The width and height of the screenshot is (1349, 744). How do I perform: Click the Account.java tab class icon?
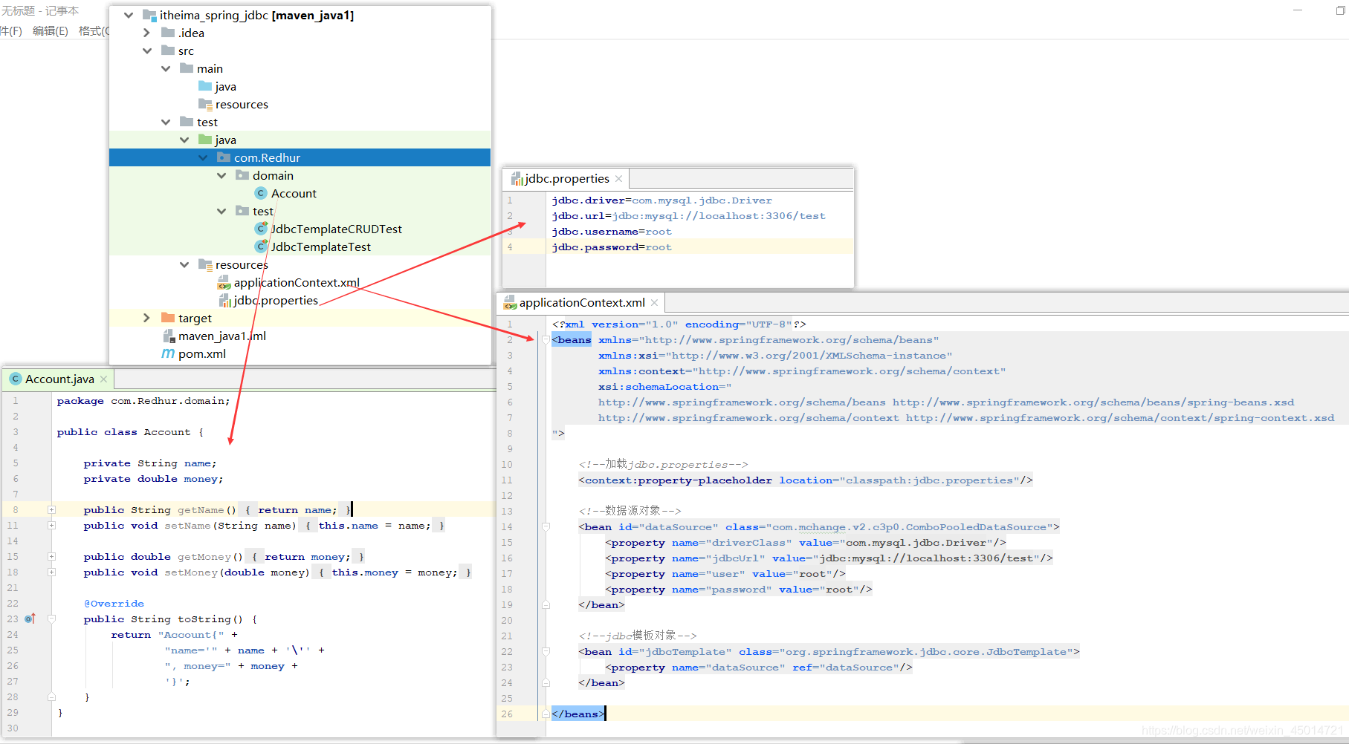pyautogui.click(x=15, y=379)
